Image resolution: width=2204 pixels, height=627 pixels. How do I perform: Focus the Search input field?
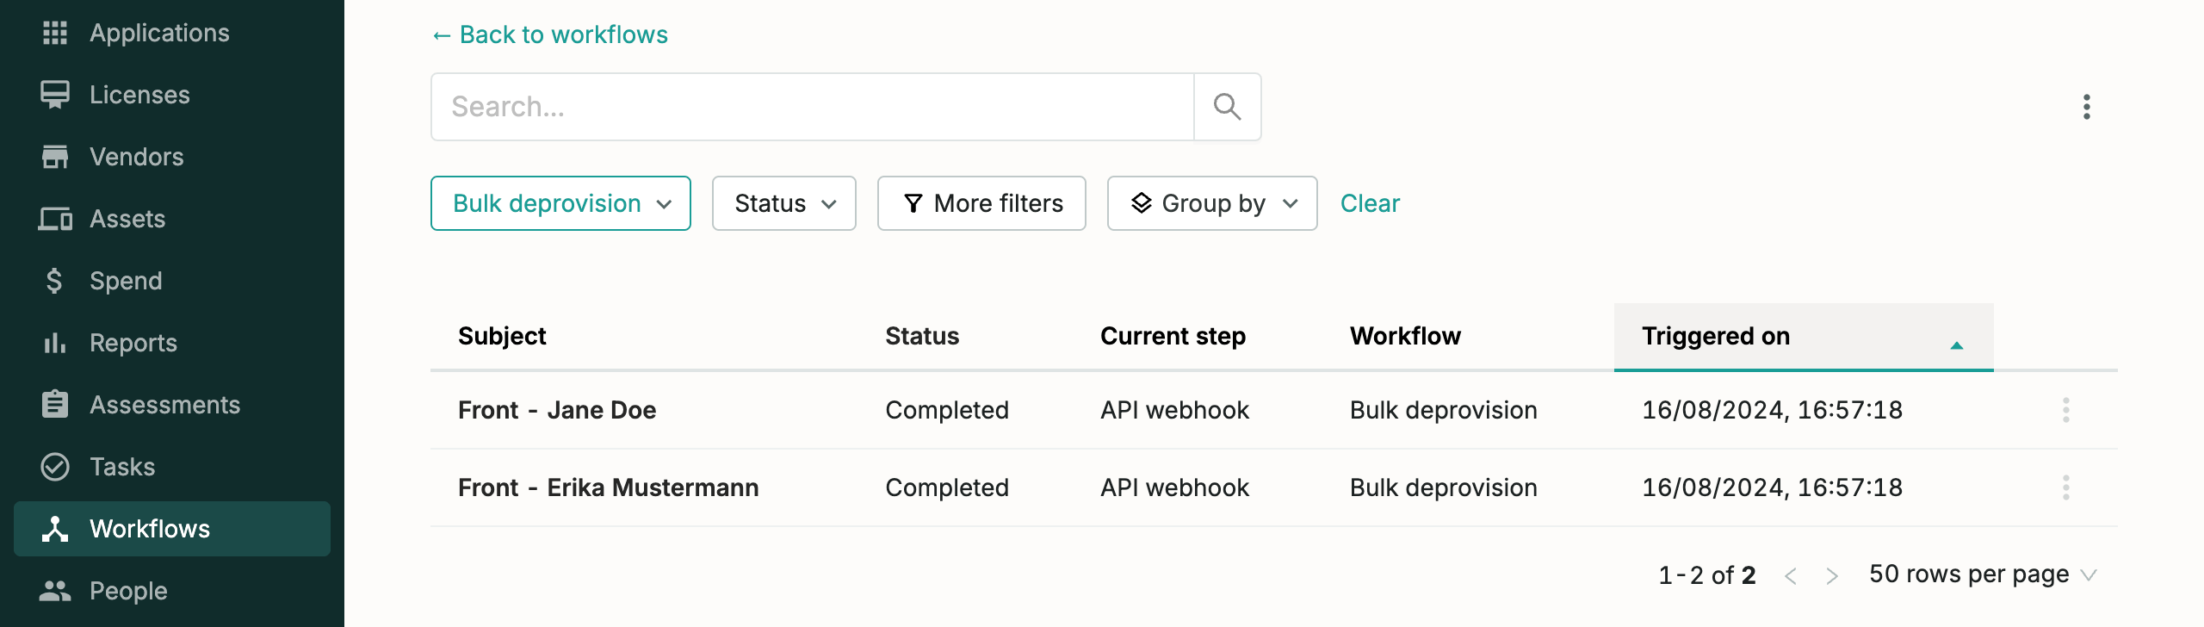coord(813,107)
